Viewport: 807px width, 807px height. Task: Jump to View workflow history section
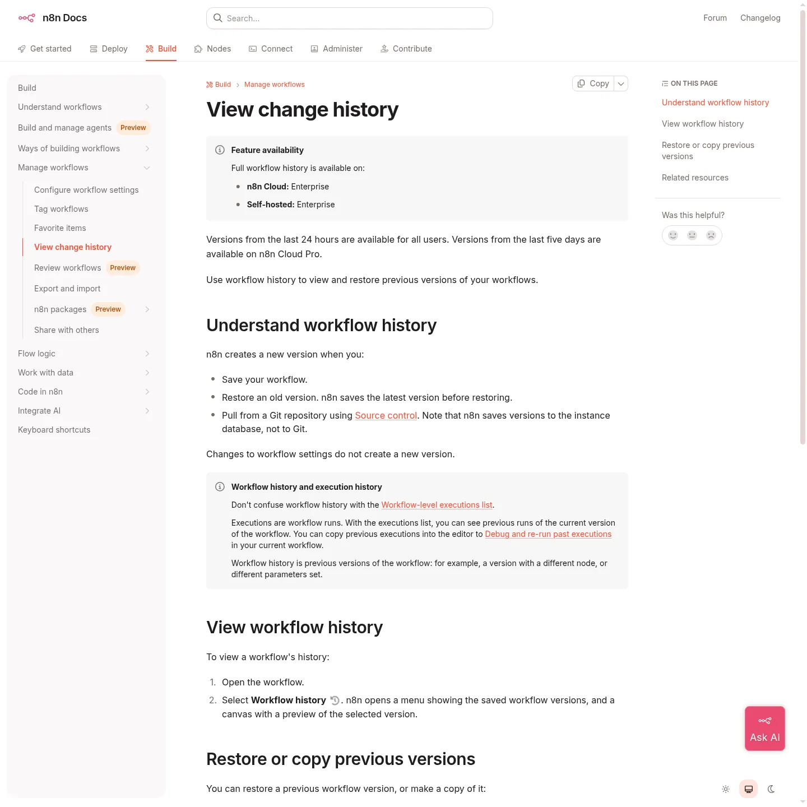click(x=703, y=124)
